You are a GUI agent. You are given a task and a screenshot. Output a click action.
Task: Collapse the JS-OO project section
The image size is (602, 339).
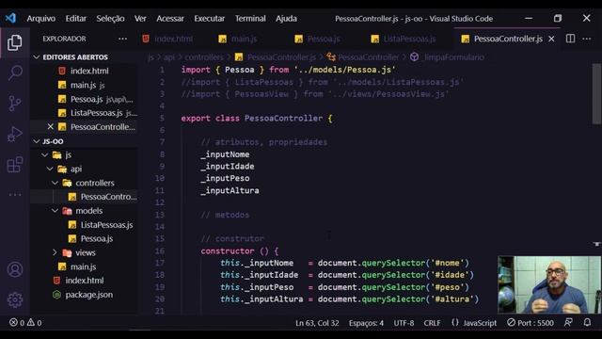[x=84, y=141]
